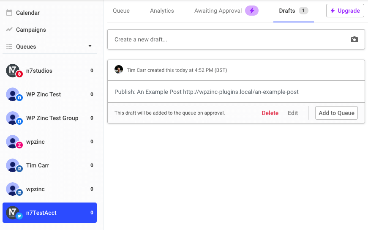Open Calendar from the sidebar
368x230 pixels.
(28, 13)
